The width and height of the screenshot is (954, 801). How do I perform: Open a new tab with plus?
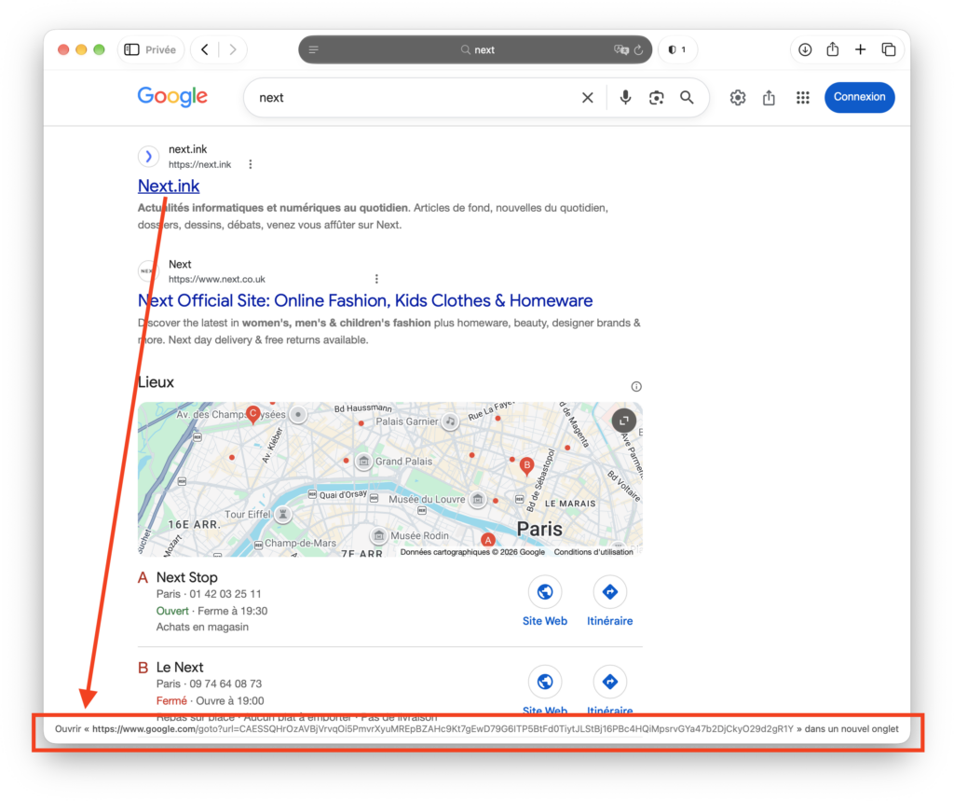tap(860, 49)
